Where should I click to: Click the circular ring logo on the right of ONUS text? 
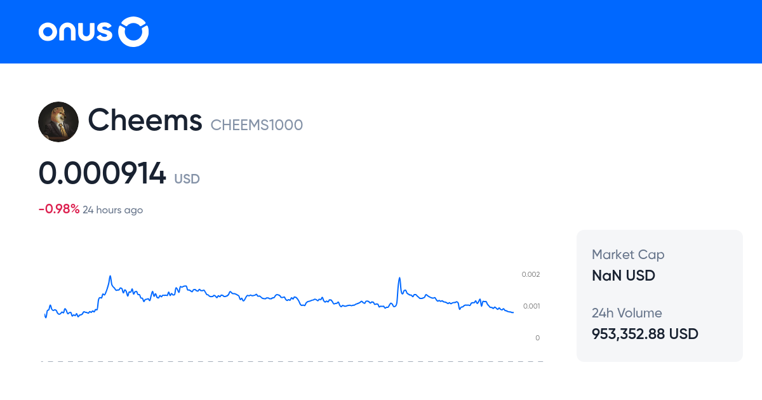(134, 32)
